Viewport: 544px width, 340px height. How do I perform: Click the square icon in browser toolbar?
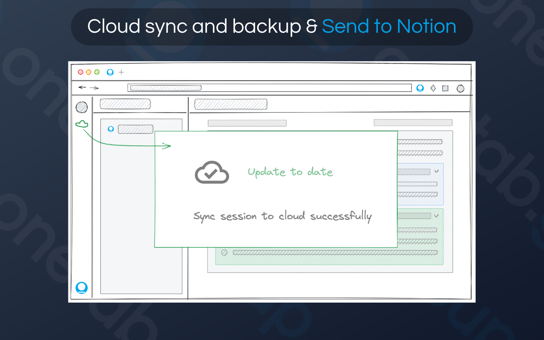(445, 88)
